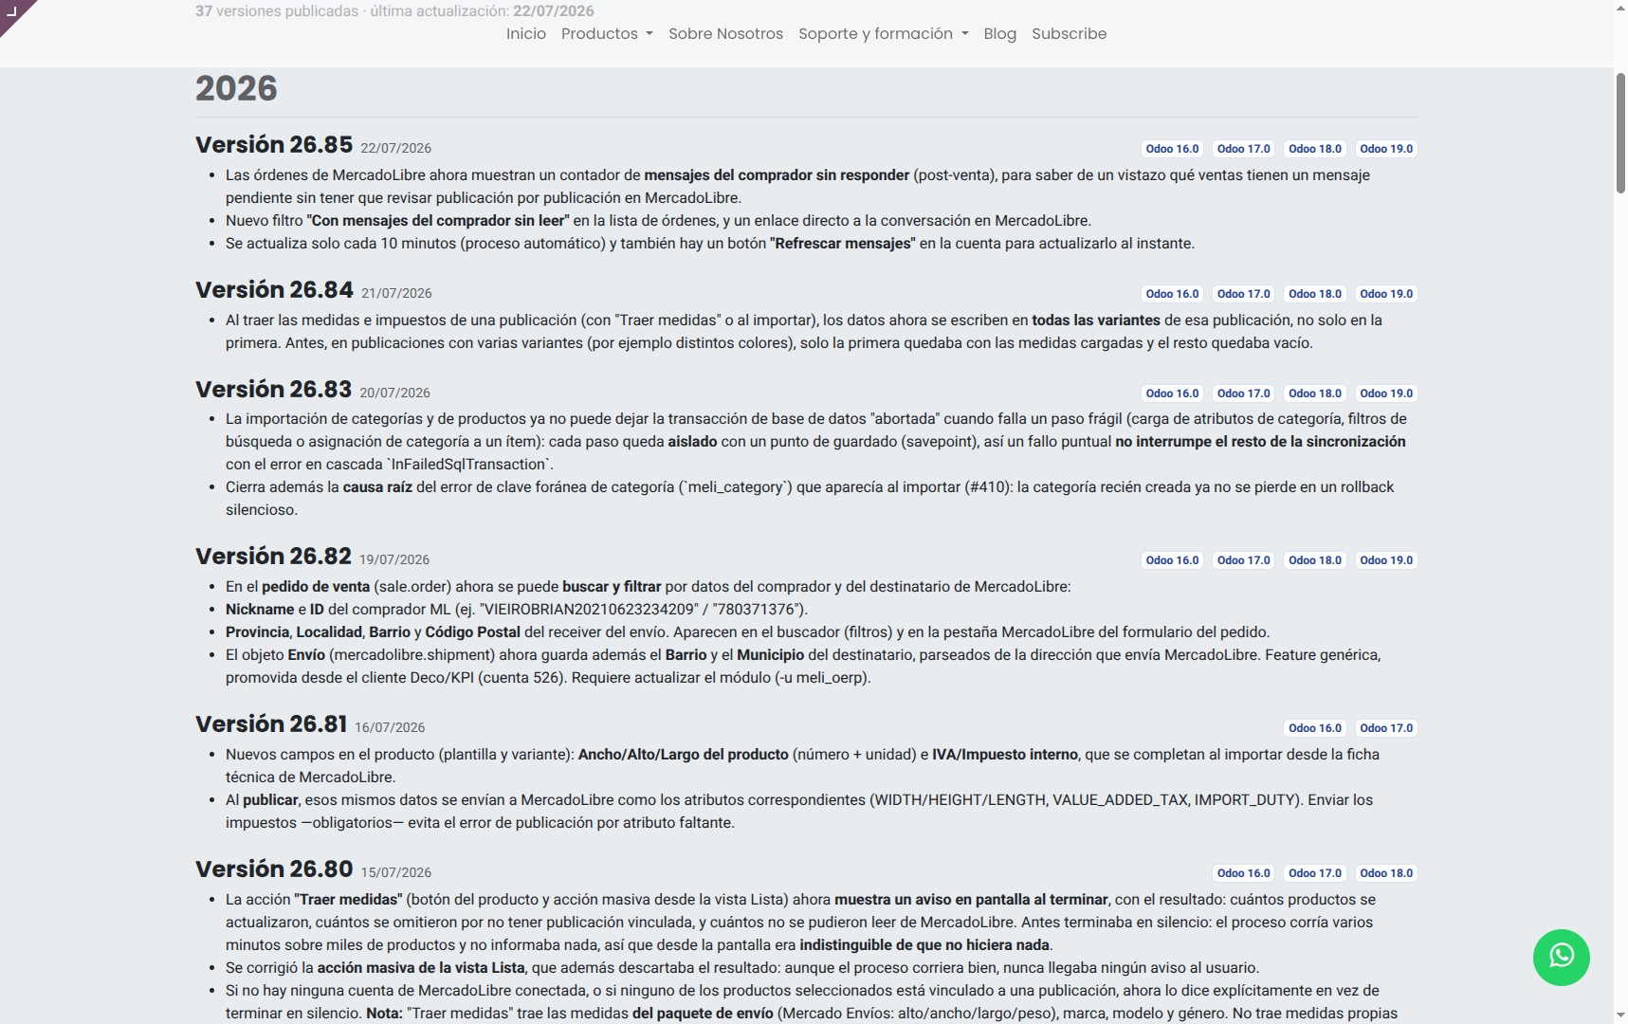Select Odoo 19.0 badge on Versión 26.84
Image resolution: width=1628 pixels, height=1024 pixels.
point(1386,294)
